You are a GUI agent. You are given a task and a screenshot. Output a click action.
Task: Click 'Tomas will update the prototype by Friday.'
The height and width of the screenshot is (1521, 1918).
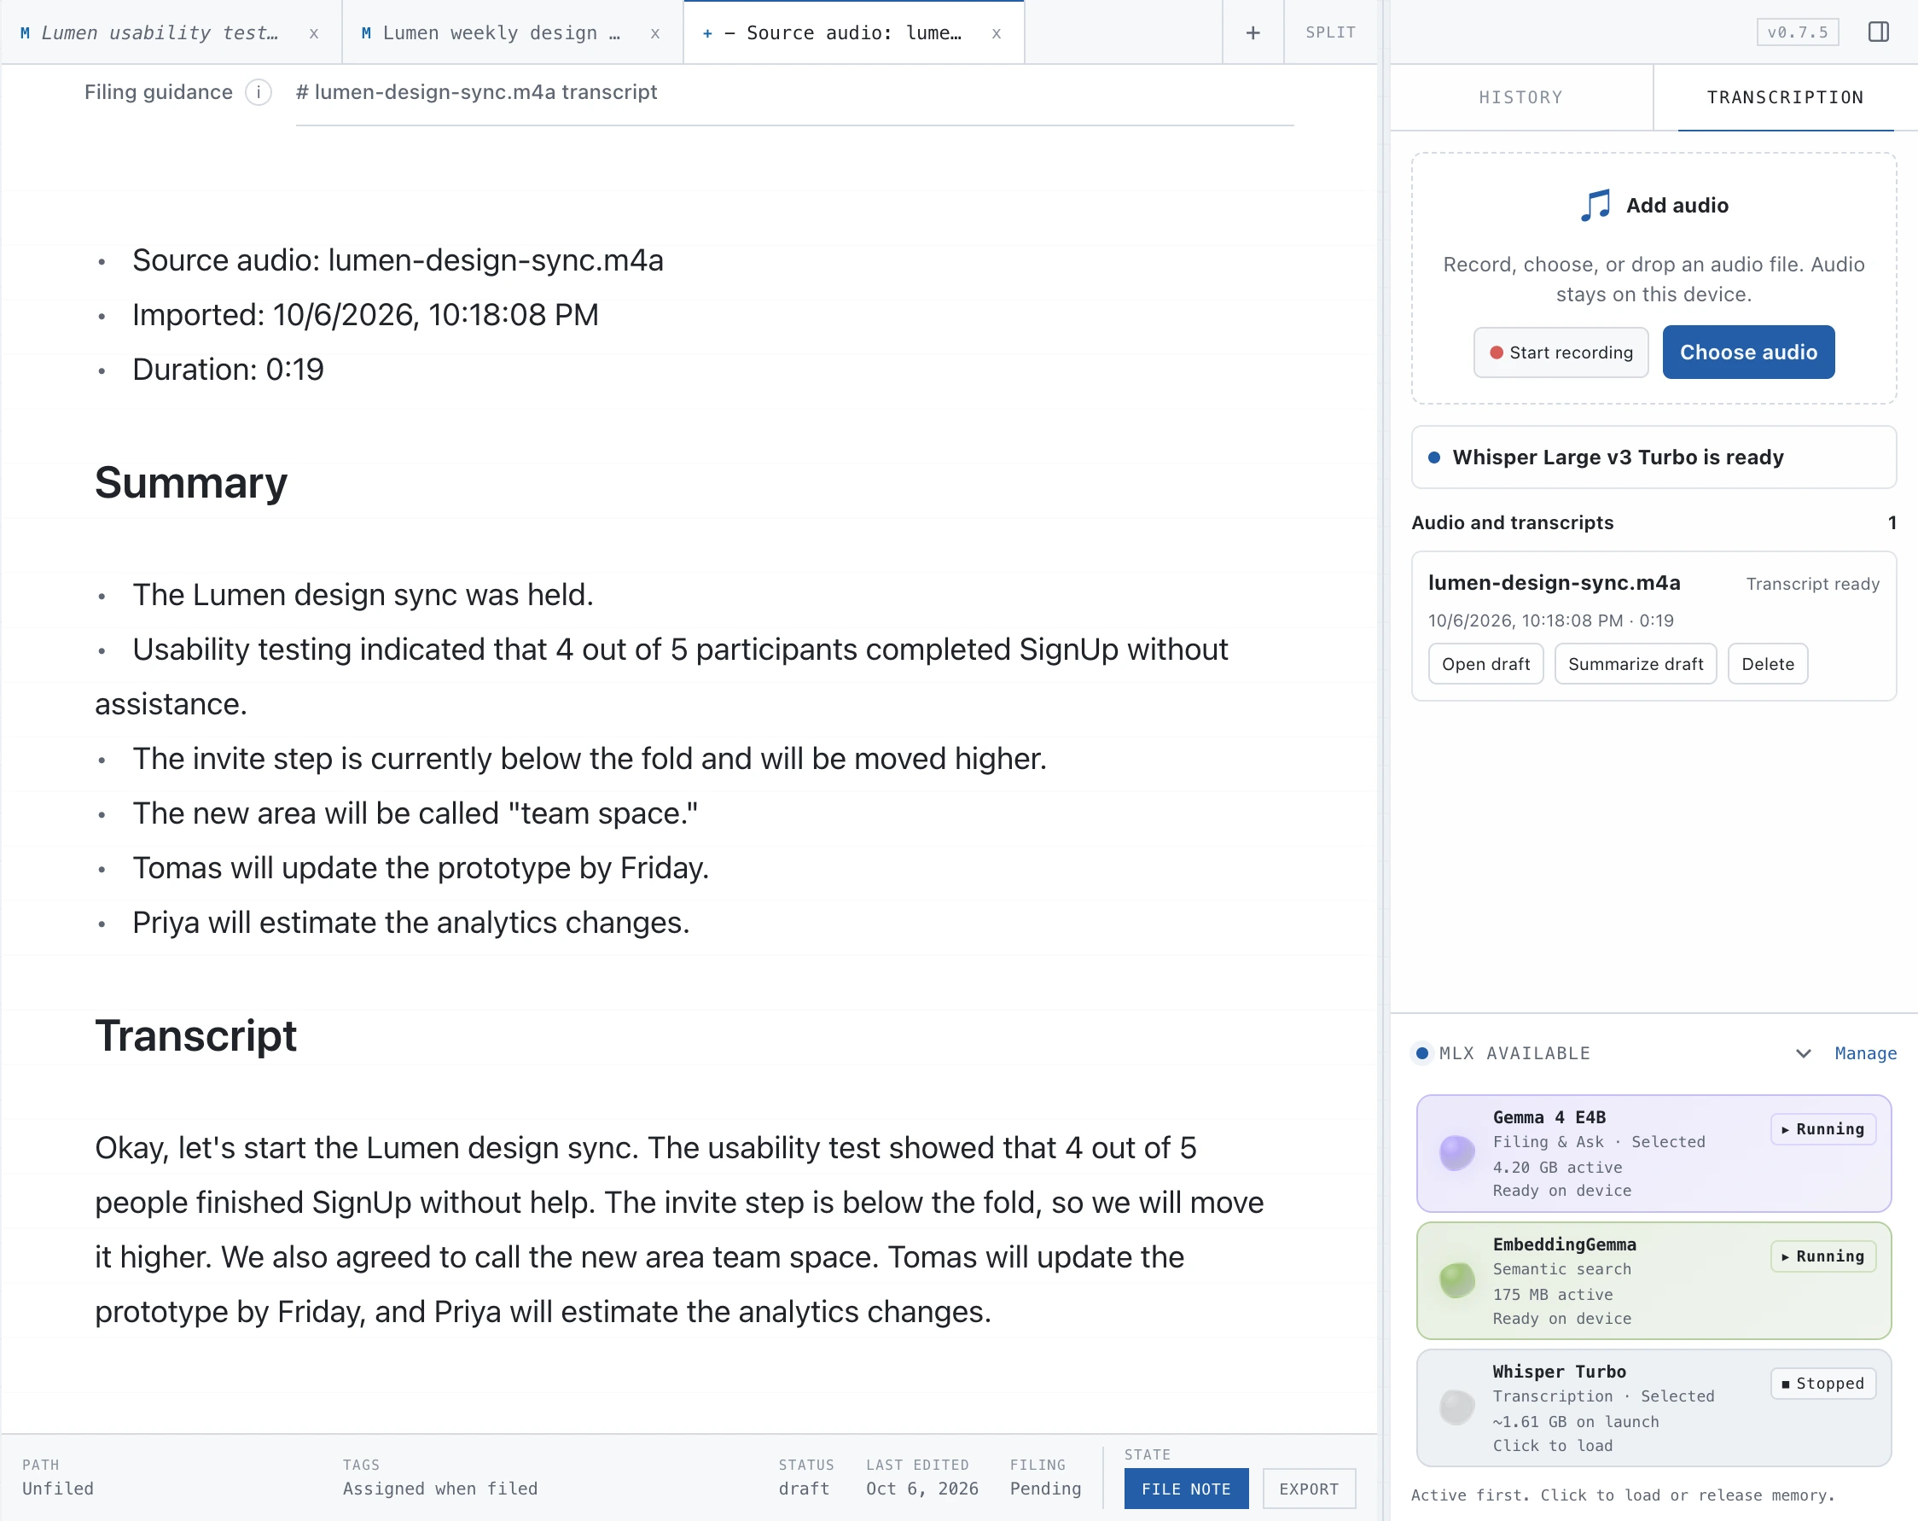point(421,868)
